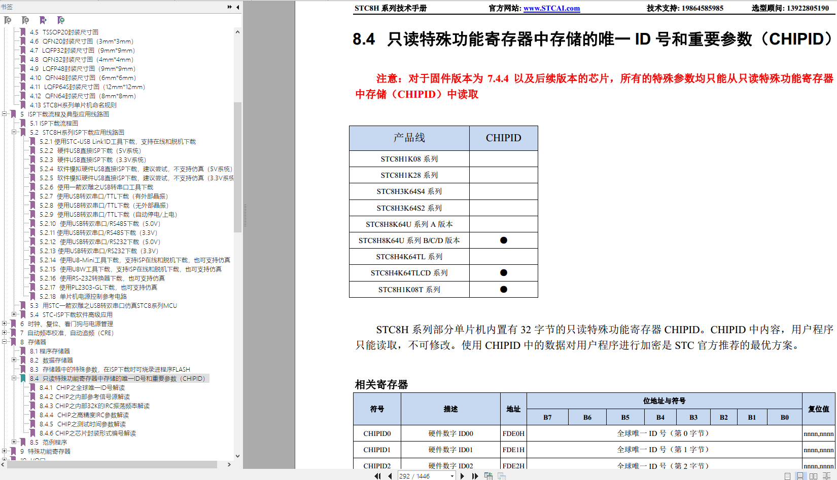Click the bookmarks panel scroll down arrow
Image resolution: width=837 pixels, height=480 pixels.
[x=237, y=456]
